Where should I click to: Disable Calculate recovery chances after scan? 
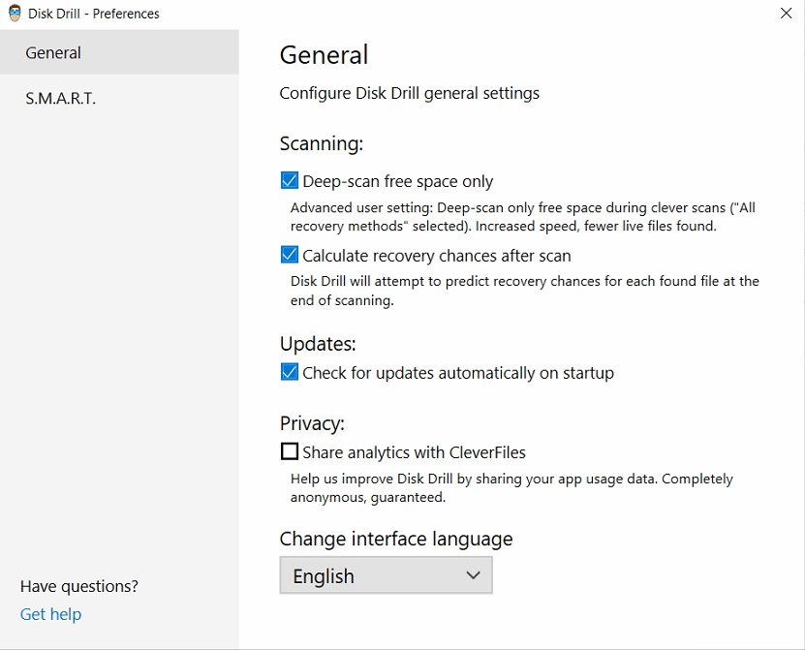coord(290,255)
